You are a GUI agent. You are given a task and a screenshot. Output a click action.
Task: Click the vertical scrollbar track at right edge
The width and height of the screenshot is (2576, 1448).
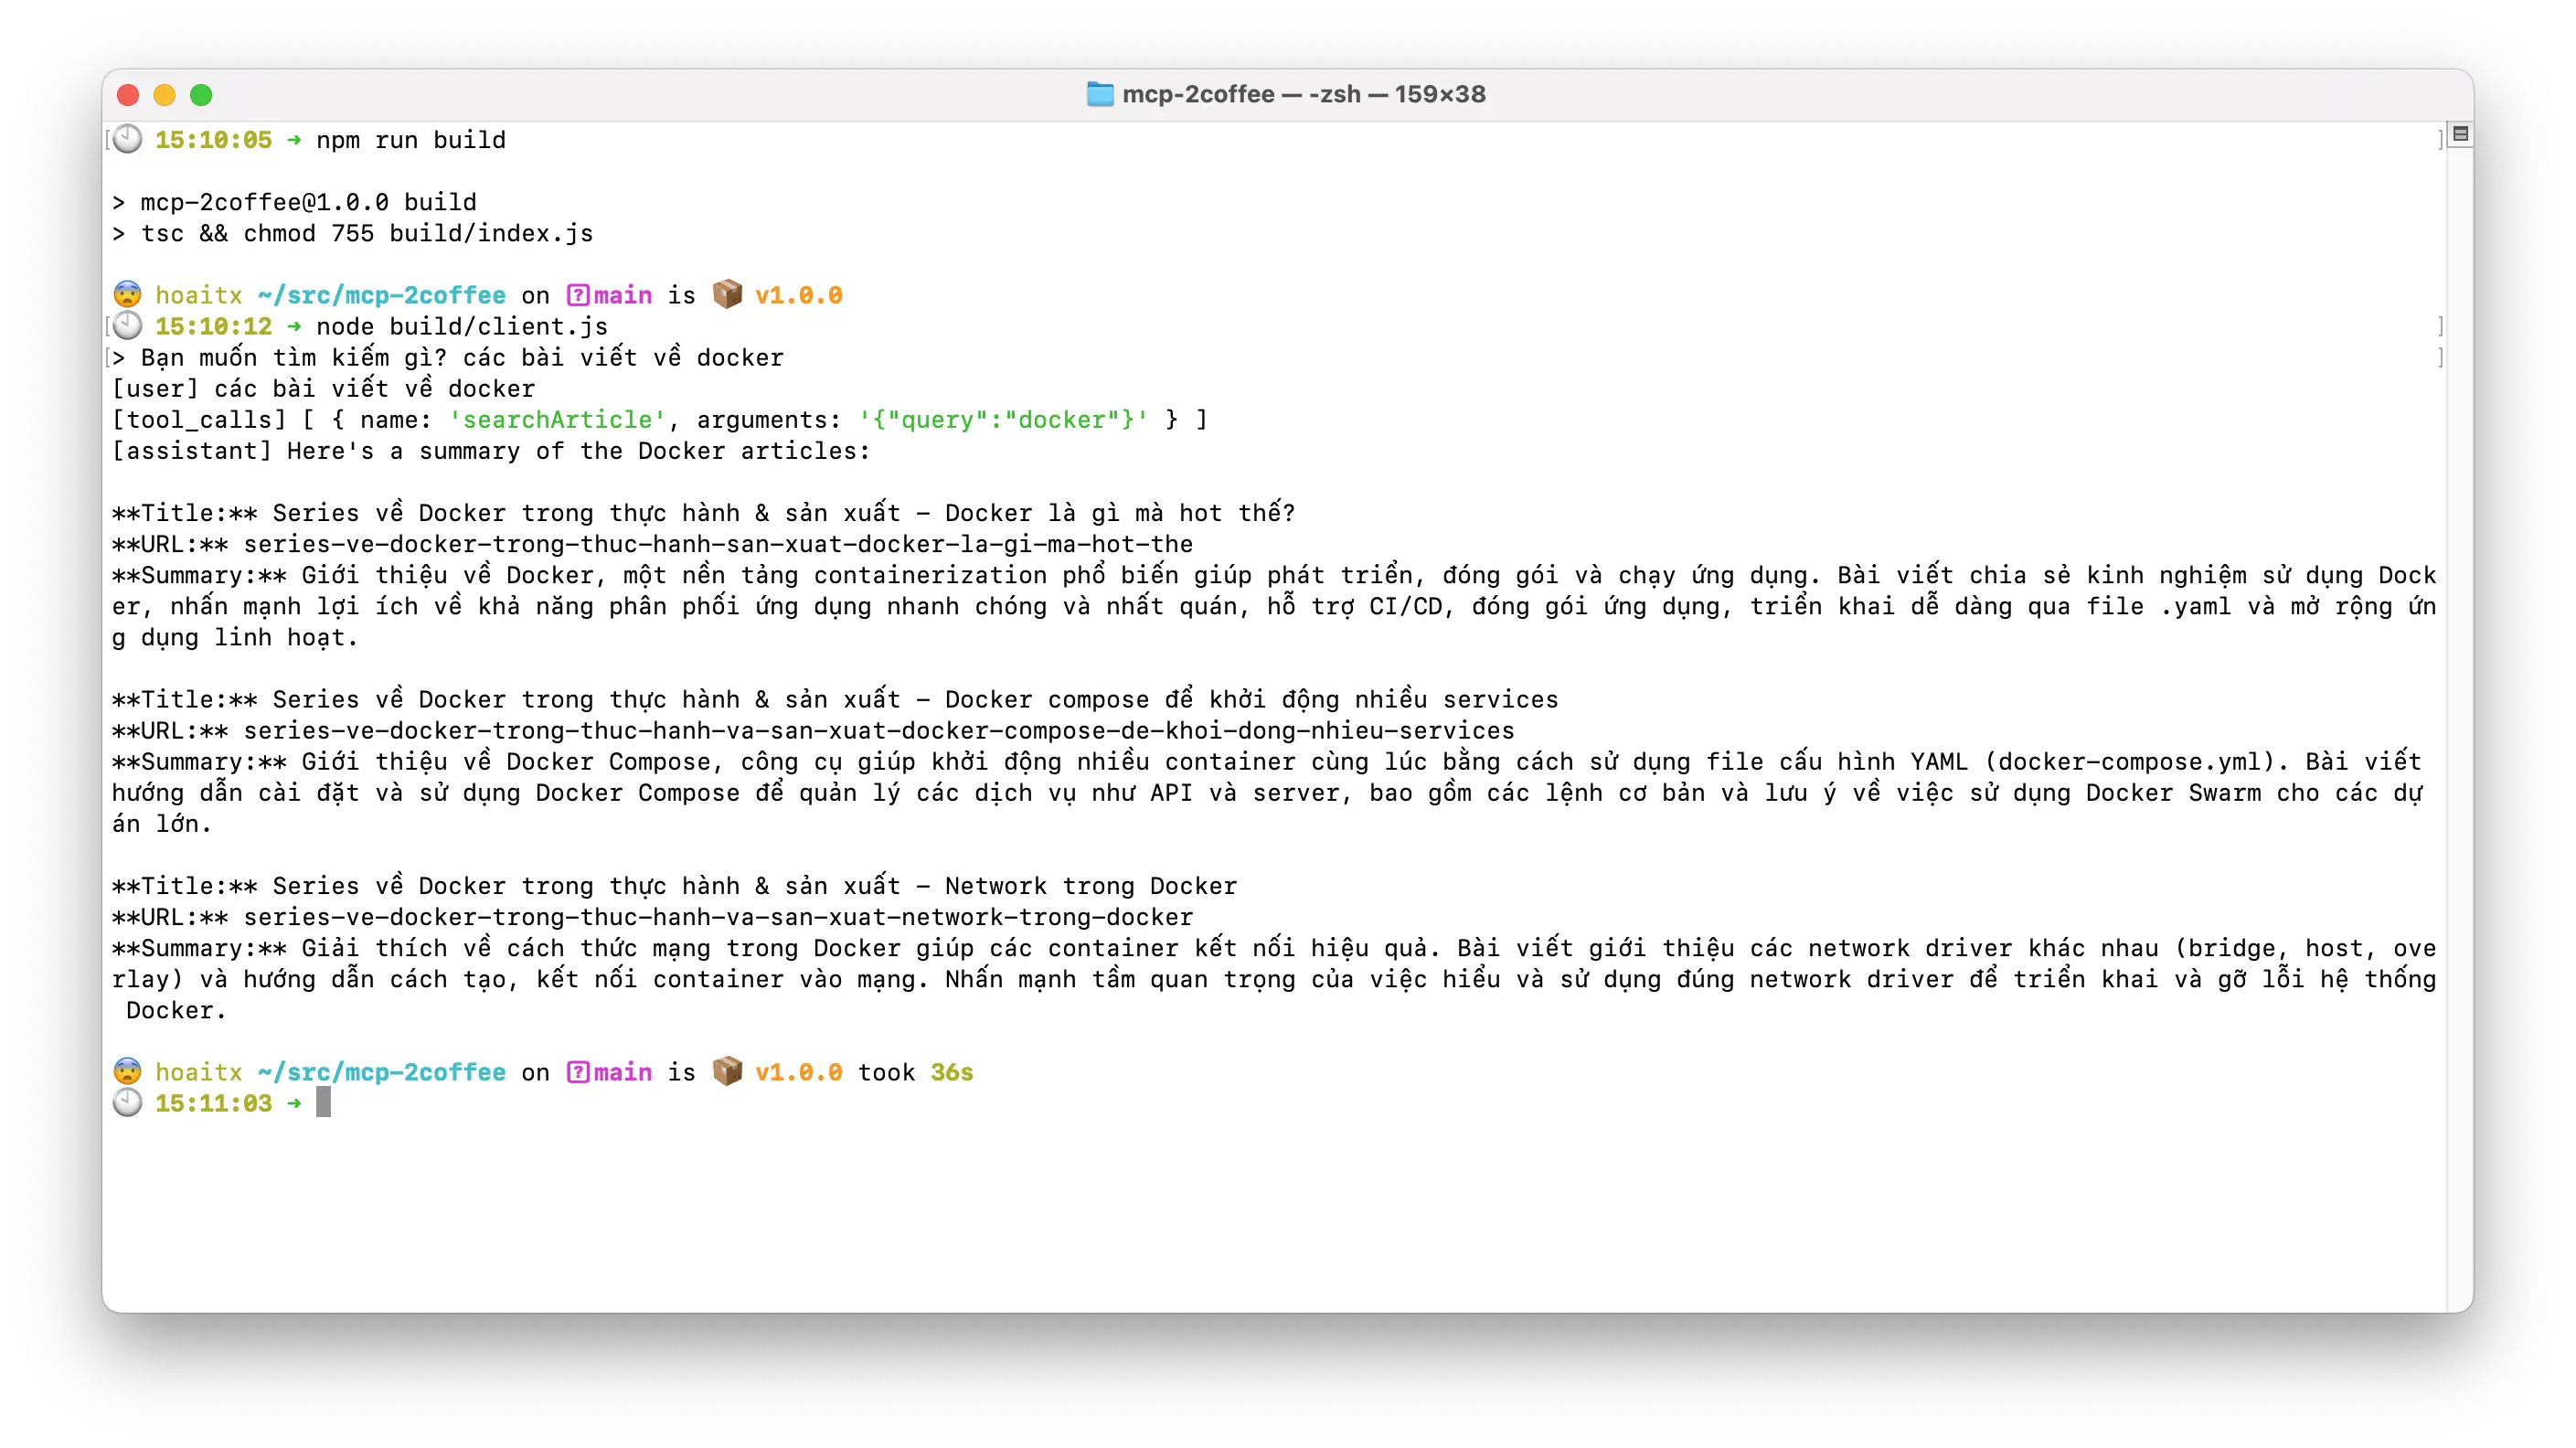click(2459, 700)
